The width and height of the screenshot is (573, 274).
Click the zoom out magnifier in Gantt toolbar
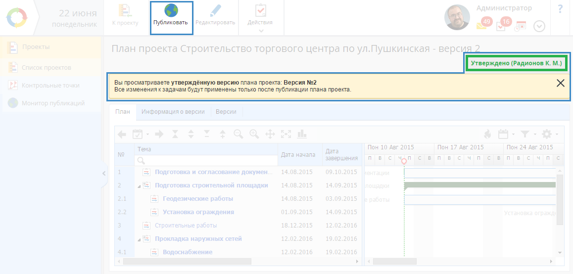239,134
